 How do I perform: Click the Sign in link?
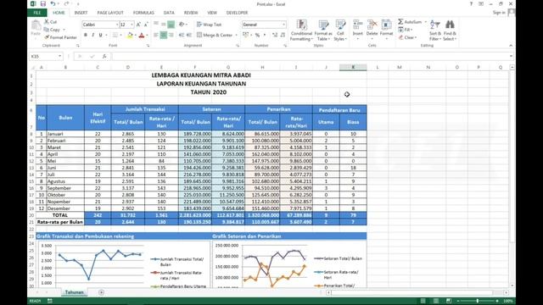499,13
